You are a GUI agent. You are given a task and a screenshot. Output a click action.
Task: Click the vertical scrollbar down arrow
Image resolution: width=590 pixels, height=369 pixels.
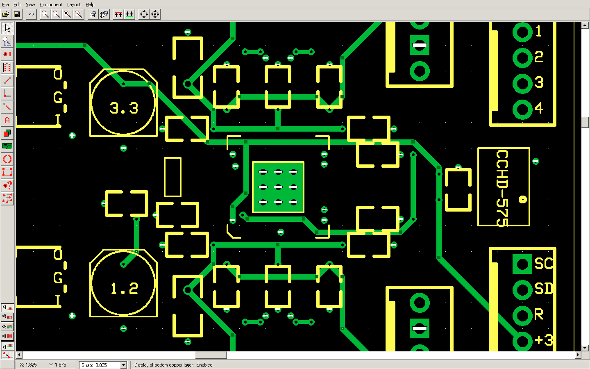tap(585, 348)
